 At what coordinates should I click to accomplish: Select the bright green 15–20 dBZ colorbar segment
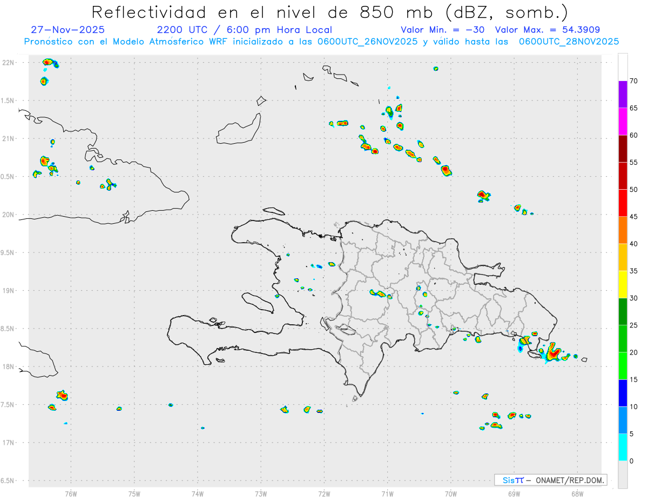[x=623, y=366]
